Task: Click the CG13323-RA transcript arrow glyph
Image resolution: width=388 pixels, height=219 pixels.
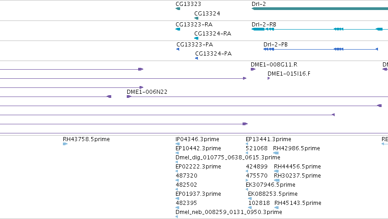Action: click(x=178, y=29)
